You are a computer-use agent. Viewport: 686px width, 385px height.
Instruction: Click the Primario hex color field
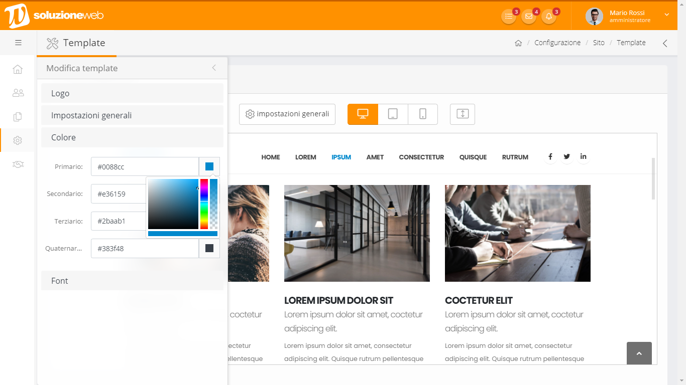(x=145, y=166)
